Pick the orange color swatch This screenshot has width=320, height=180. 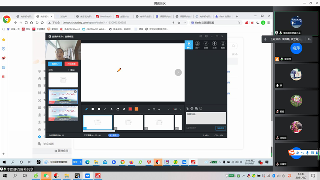click(136, 109)
